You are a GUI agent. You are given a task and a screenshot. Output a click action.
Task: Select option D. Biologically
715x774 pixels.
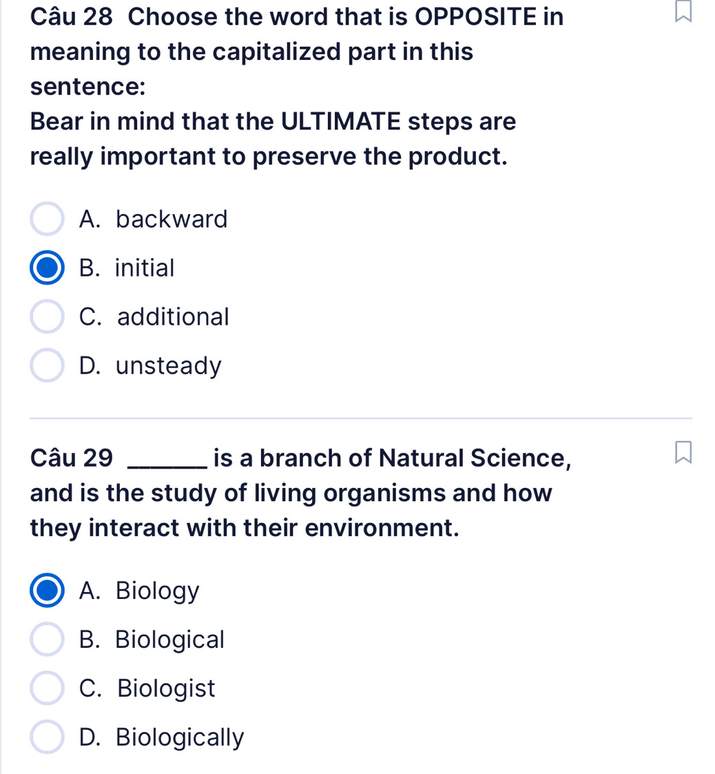point(48,737)
